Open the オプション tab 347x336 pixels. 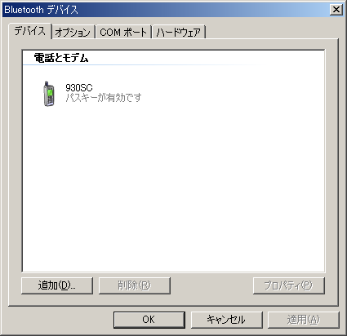pyautogui.click(x=73, y=33)
